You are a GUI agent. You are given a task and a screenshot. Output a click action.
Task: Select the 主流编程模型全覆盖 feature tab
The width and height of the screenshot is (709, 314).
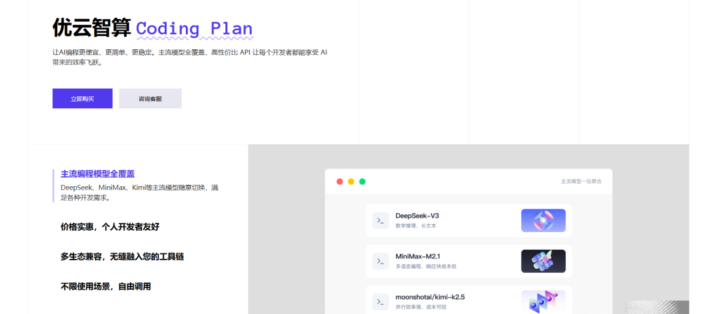[97, 174]
